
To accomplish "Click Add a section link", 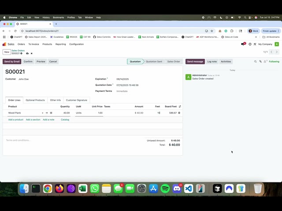I will click(33, 120).
